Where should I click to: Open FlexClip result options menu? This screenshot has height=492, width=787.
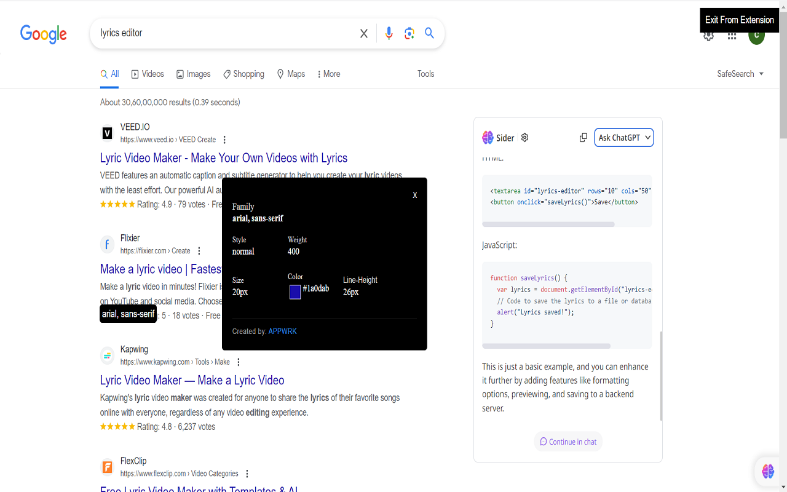(247, 474)
